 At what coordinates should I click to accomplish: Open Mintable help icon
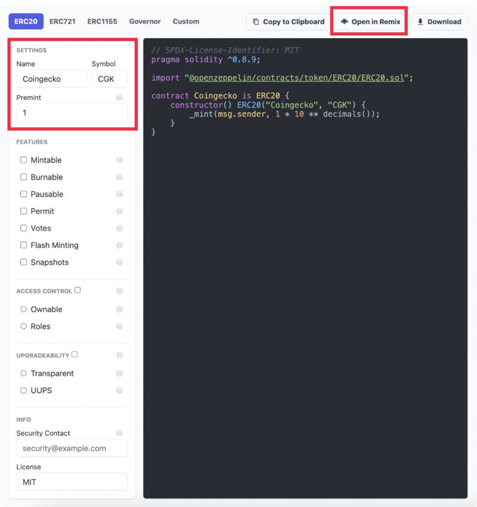point(119,160)
